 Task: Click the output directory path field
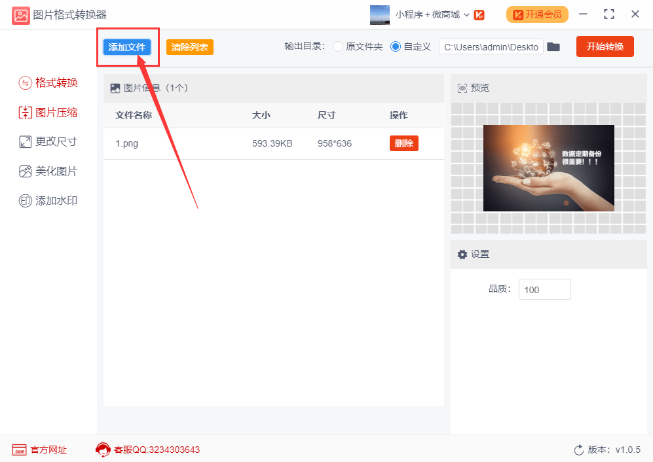491,47
